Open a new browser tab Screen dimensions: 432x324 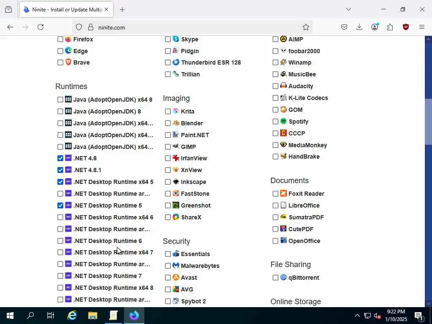pos(122,10)
